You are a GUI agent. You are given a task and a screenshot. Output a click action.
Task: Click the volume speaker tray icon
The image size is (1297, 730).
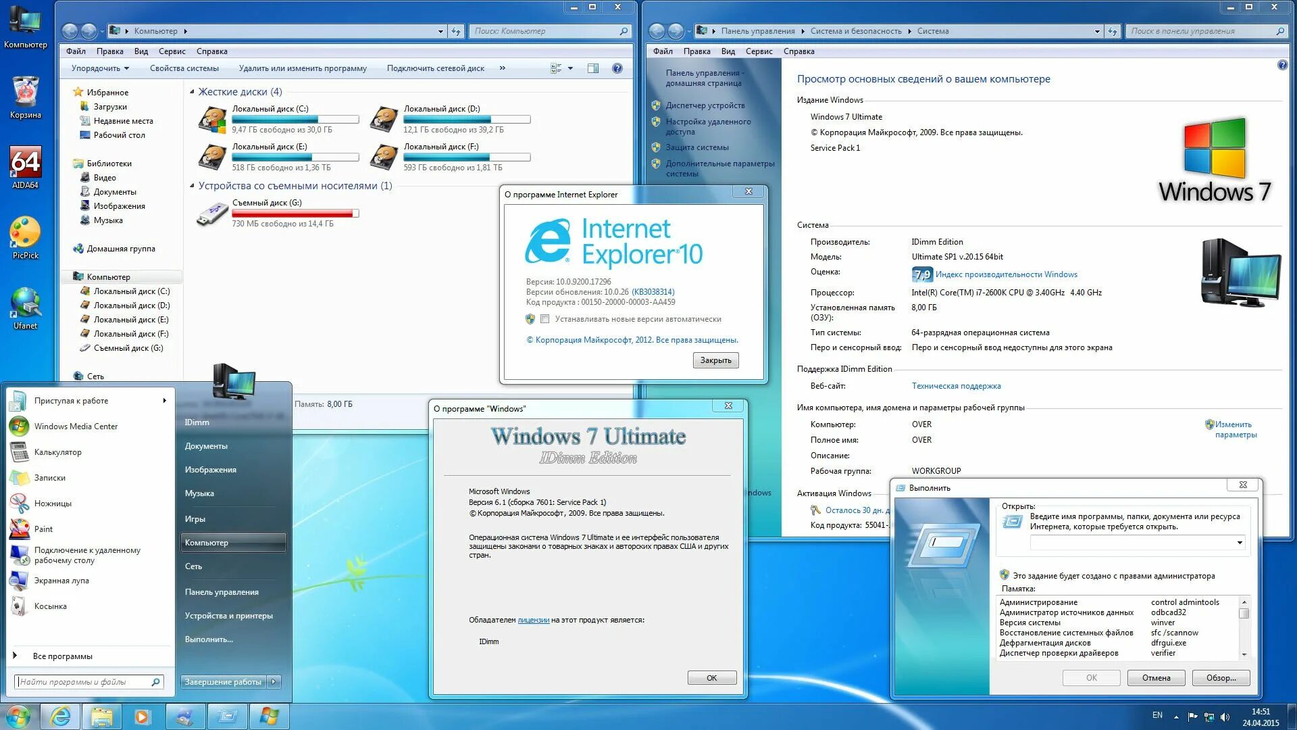(x=1225, y=716)
